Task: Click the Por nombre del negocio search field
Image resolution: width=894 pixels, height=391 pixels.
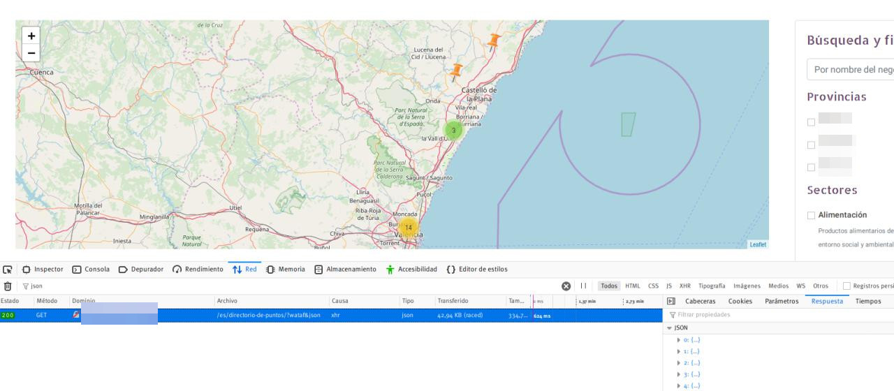Action: click(852, 70)
